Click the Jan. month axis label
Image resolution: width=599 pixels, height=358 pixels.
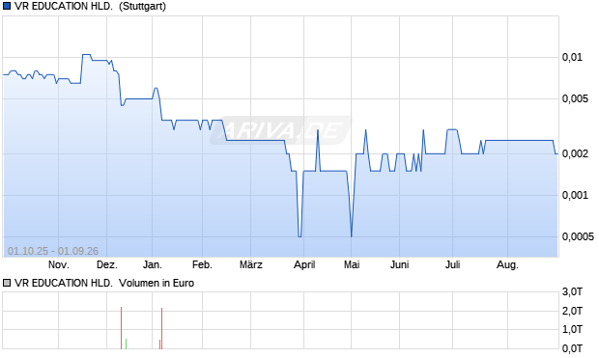coord(153,264)
